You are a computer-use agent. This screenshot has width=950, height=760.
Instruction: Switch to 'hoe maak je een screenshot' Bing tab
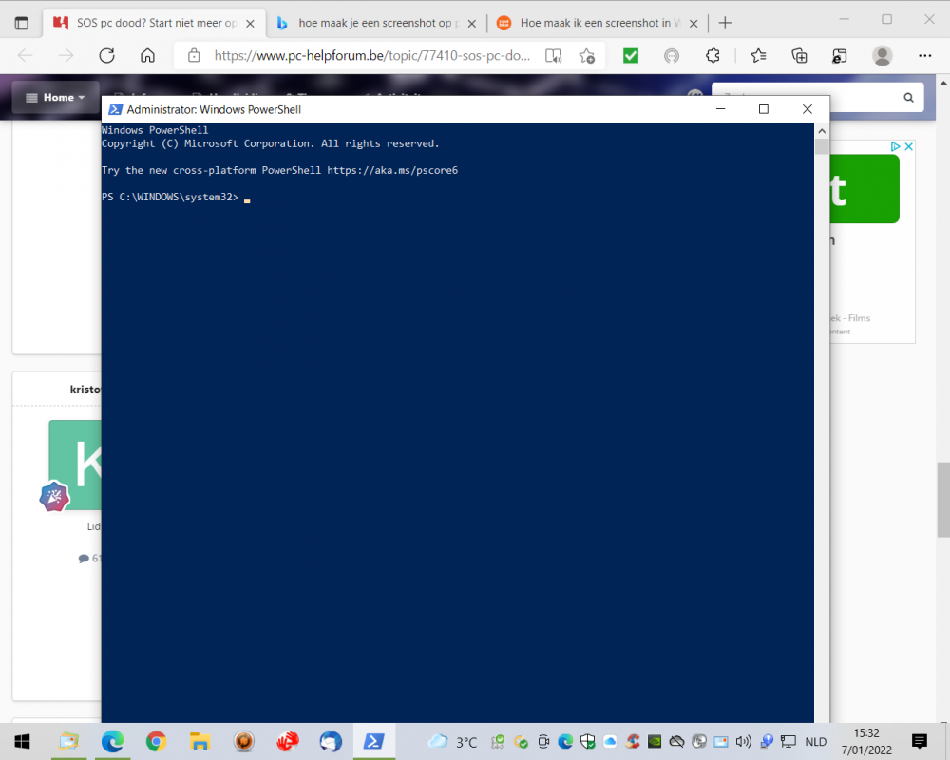pyautogui.click(x=375, y=23)
